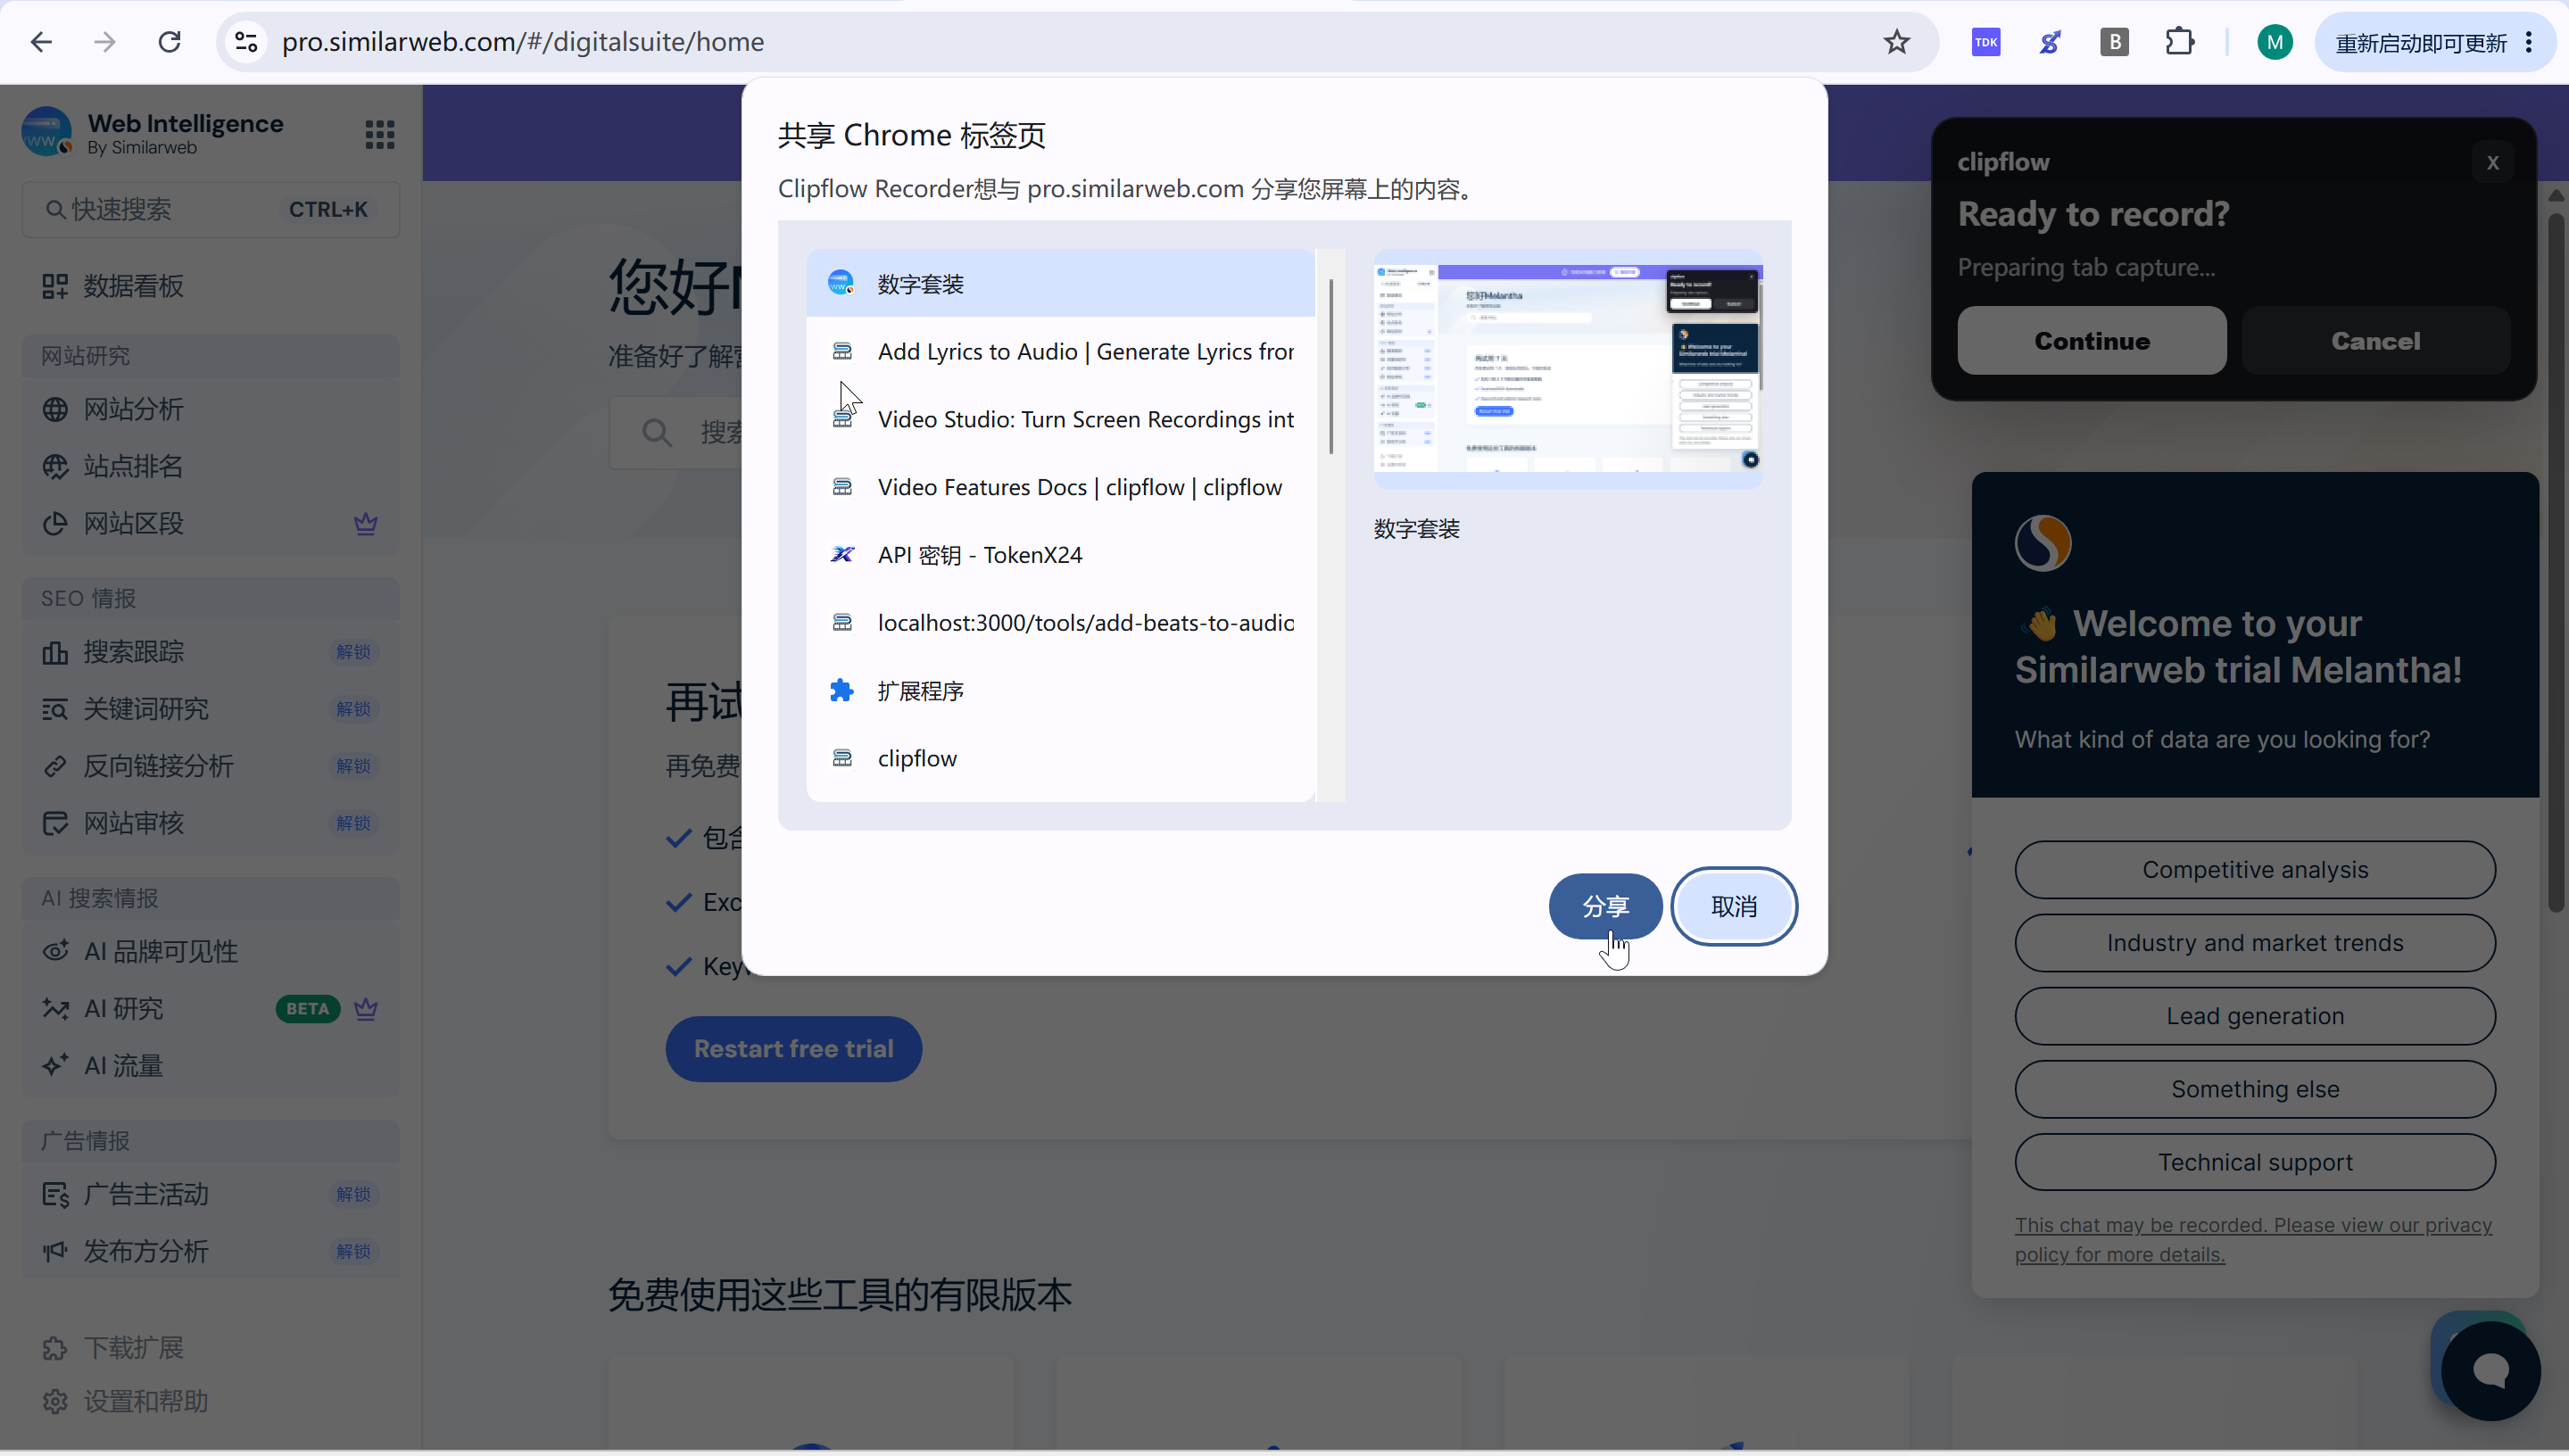Open the Chrome extensions puzzle icon
This screenshot has height=1456, width=2569.
click(2180, 42)
